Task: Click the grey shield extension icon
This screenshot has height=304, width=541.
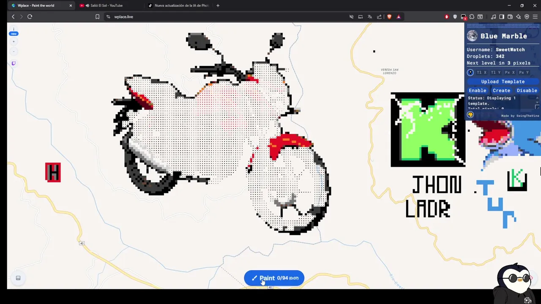Action: coord(455,16)
